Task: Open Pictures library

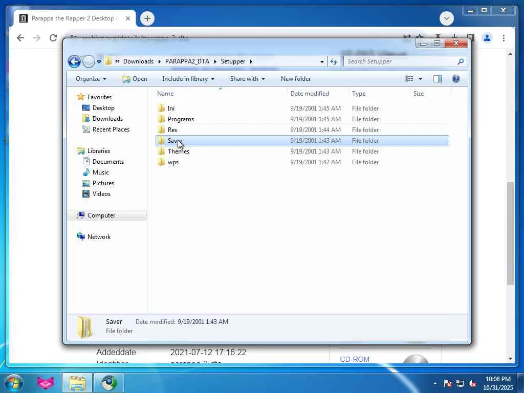Action: click(103, 183)
